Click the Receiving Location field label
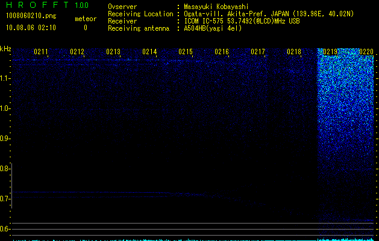379x241 pixels. tap(140, 14)
